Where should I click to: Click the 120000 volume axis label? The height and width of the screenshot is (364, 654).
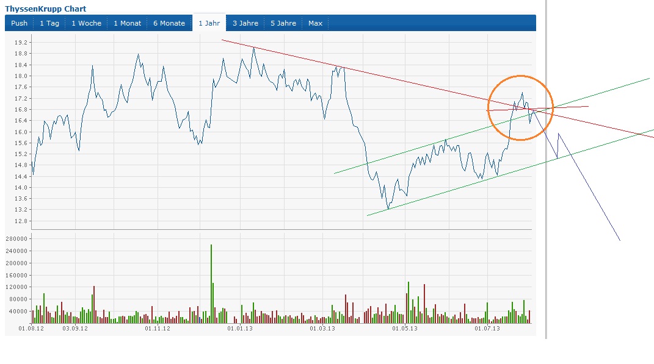coord(16,287)
